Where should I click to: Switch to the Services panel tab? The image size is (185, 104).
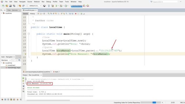click(x=15, y=10)
